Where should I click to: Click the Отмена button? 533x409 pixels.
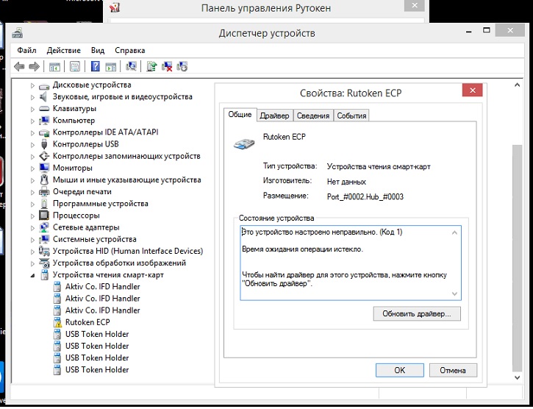453,370
